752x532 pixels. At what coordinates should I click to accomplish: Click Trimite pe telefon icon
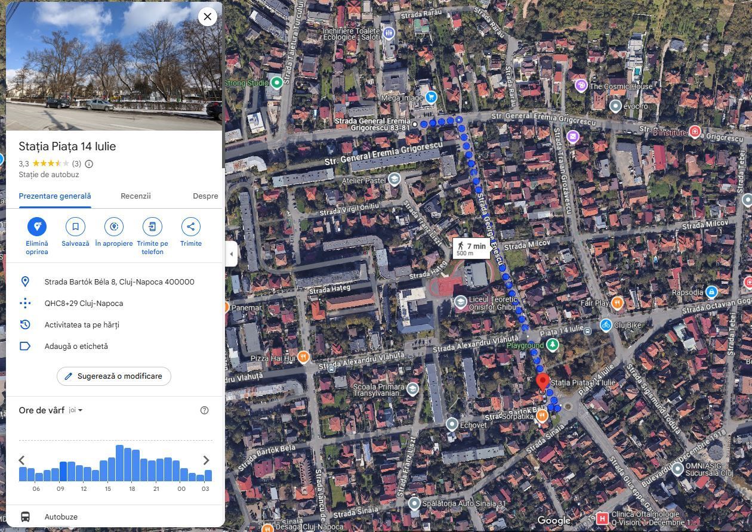(x=152, y=227)
